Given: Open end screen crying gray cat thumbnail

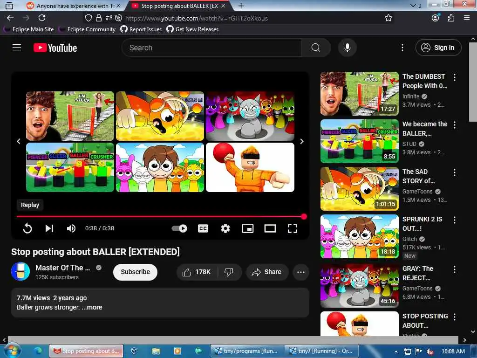Looking at the screenshot, I should [x=250, y=116].
